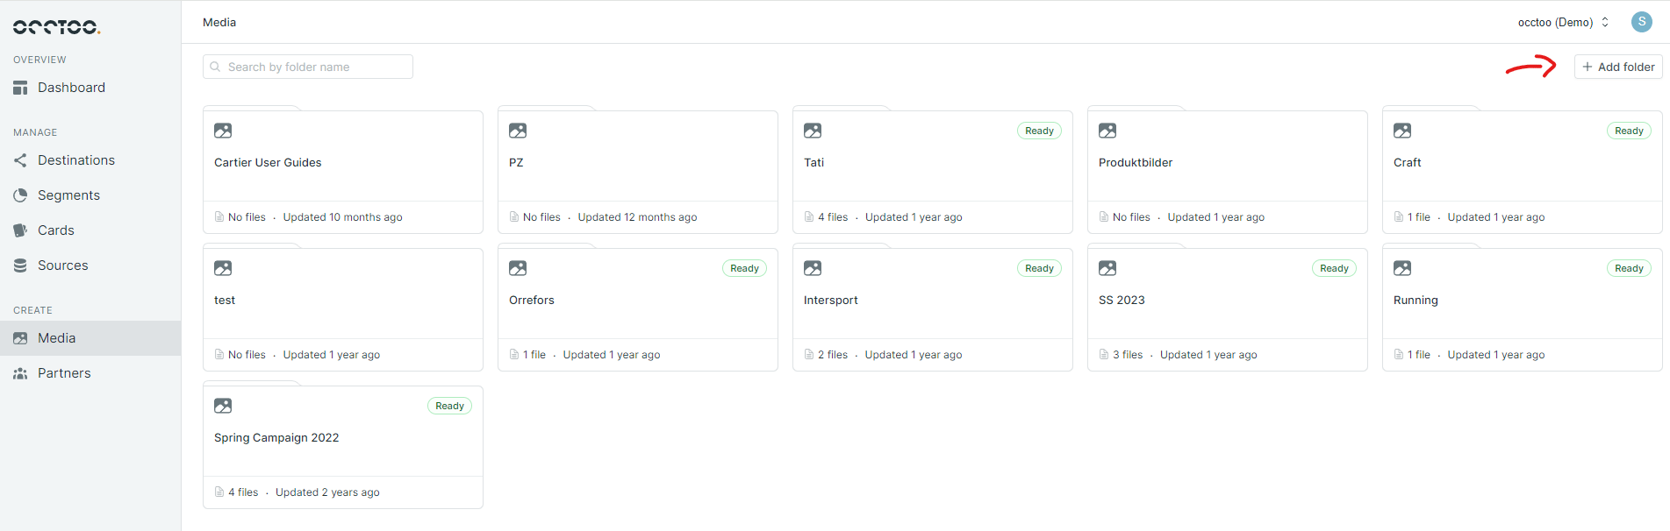Click the Media image icon in the sidebar
Screen dimensions: 1670x531
tap(20, 338)
